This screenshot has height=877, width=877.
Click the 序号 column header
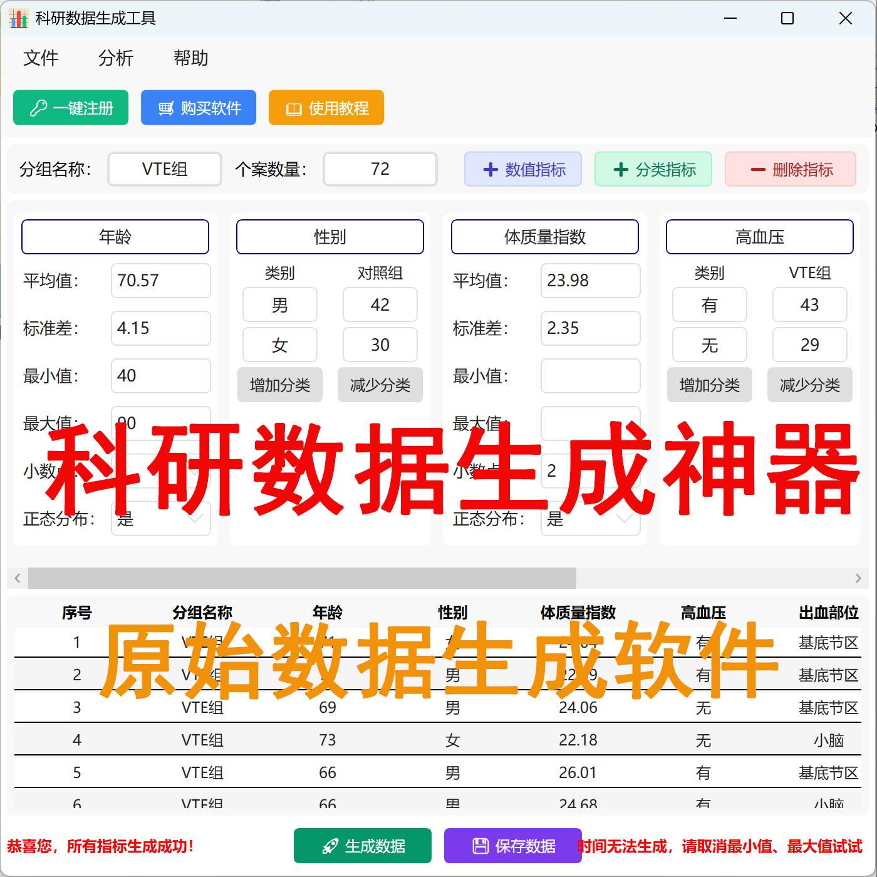77,613
